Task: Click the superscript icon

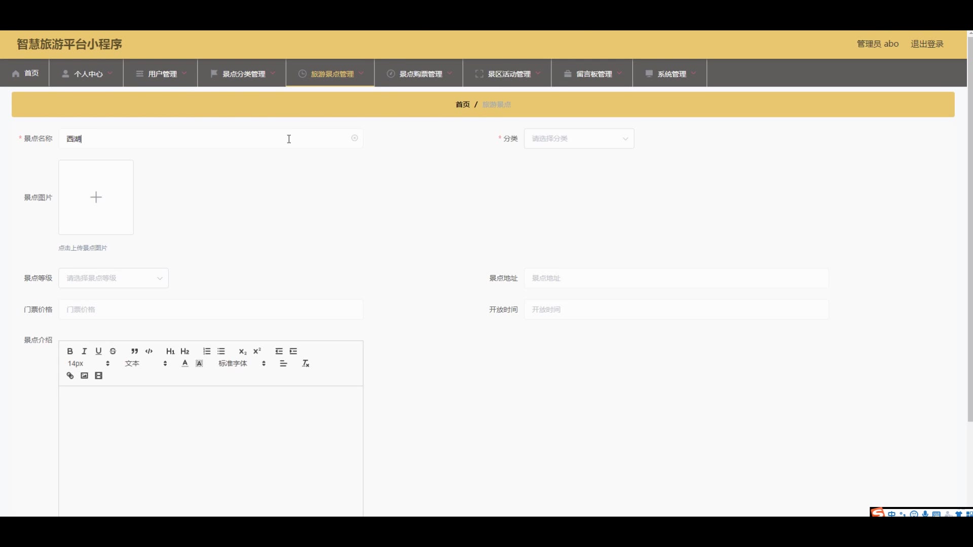Action: 257,351
